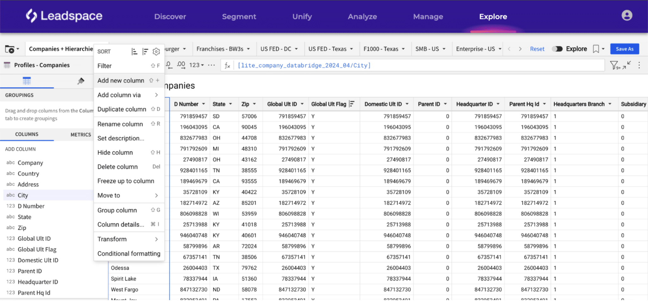Open the ascending sort icon in SORT
This screenshot has height=302, width=648.
tap(134, 51)
